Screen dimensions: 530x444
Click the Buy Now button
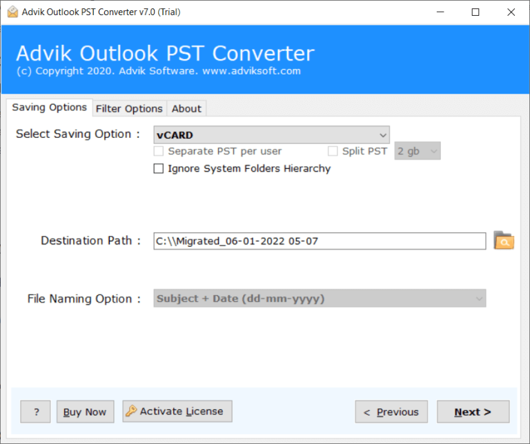pos(85,412)
